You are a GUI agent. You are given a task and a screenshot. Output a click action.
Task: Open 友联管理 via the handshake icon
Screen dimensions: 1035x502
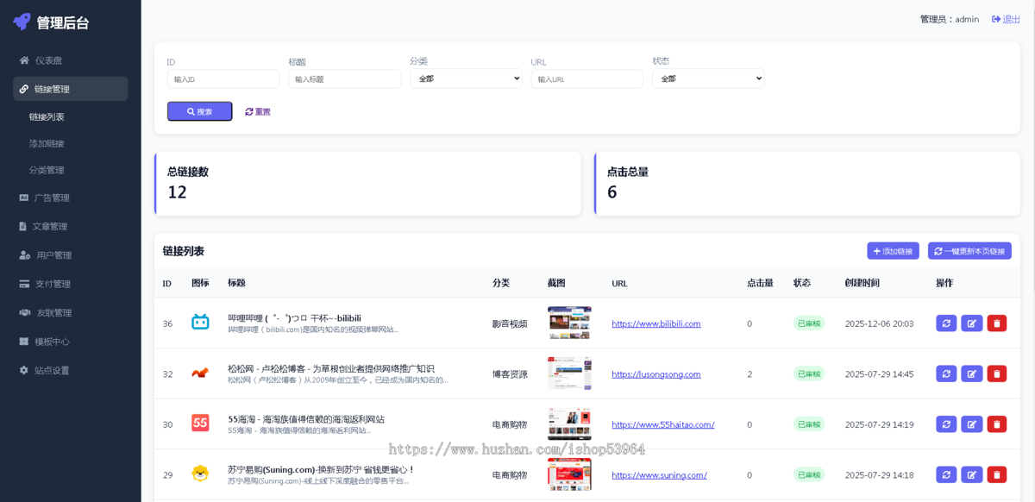[25, 312]
